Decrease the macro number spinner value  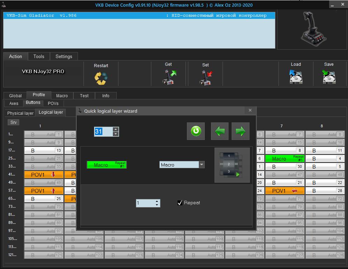pos(157,205)
